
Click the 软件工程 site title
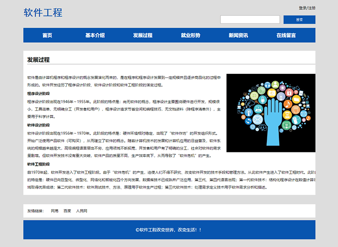(43, 13)
